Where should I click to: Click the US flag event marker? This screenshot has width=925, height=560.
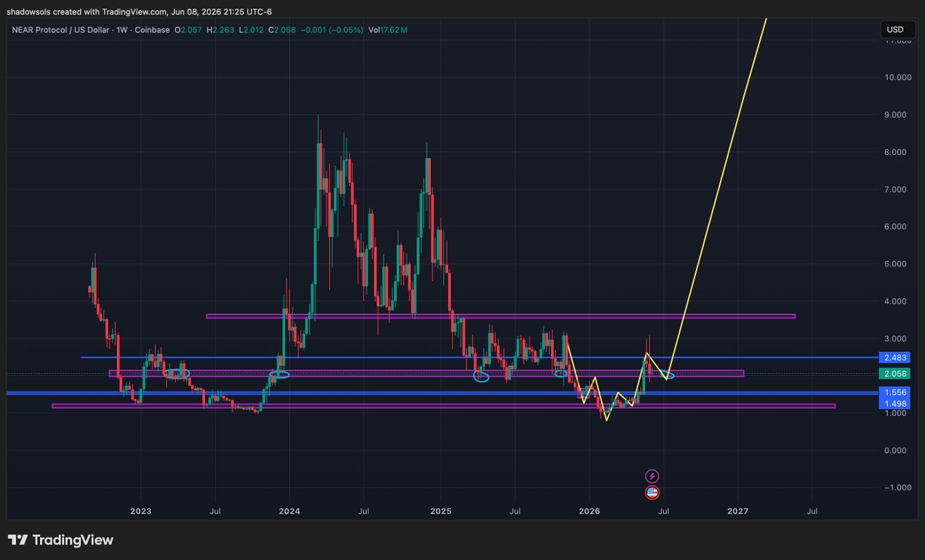[x=652, y=492]
